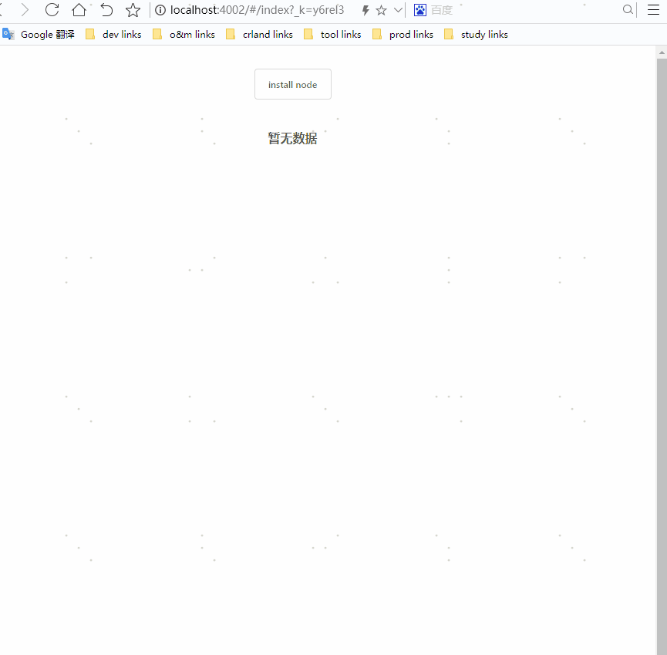Click the undo/restore closed page arrow
This screenshot has height=655, width=667.
106,10
